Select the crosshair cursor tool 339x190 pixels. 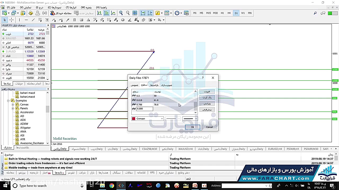(11, 20)
